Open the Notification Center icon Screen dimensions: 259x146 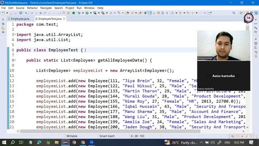click(x=251, y=142)
